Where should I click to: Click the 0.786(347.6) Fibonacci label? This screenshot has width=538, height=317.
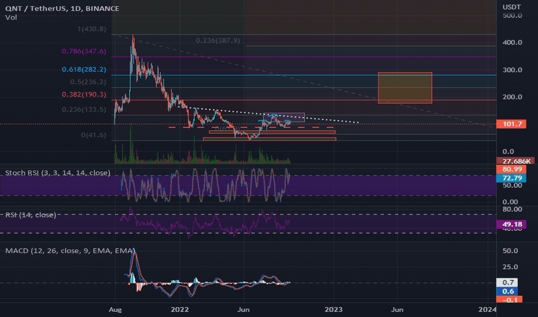[x=84, y=51]
